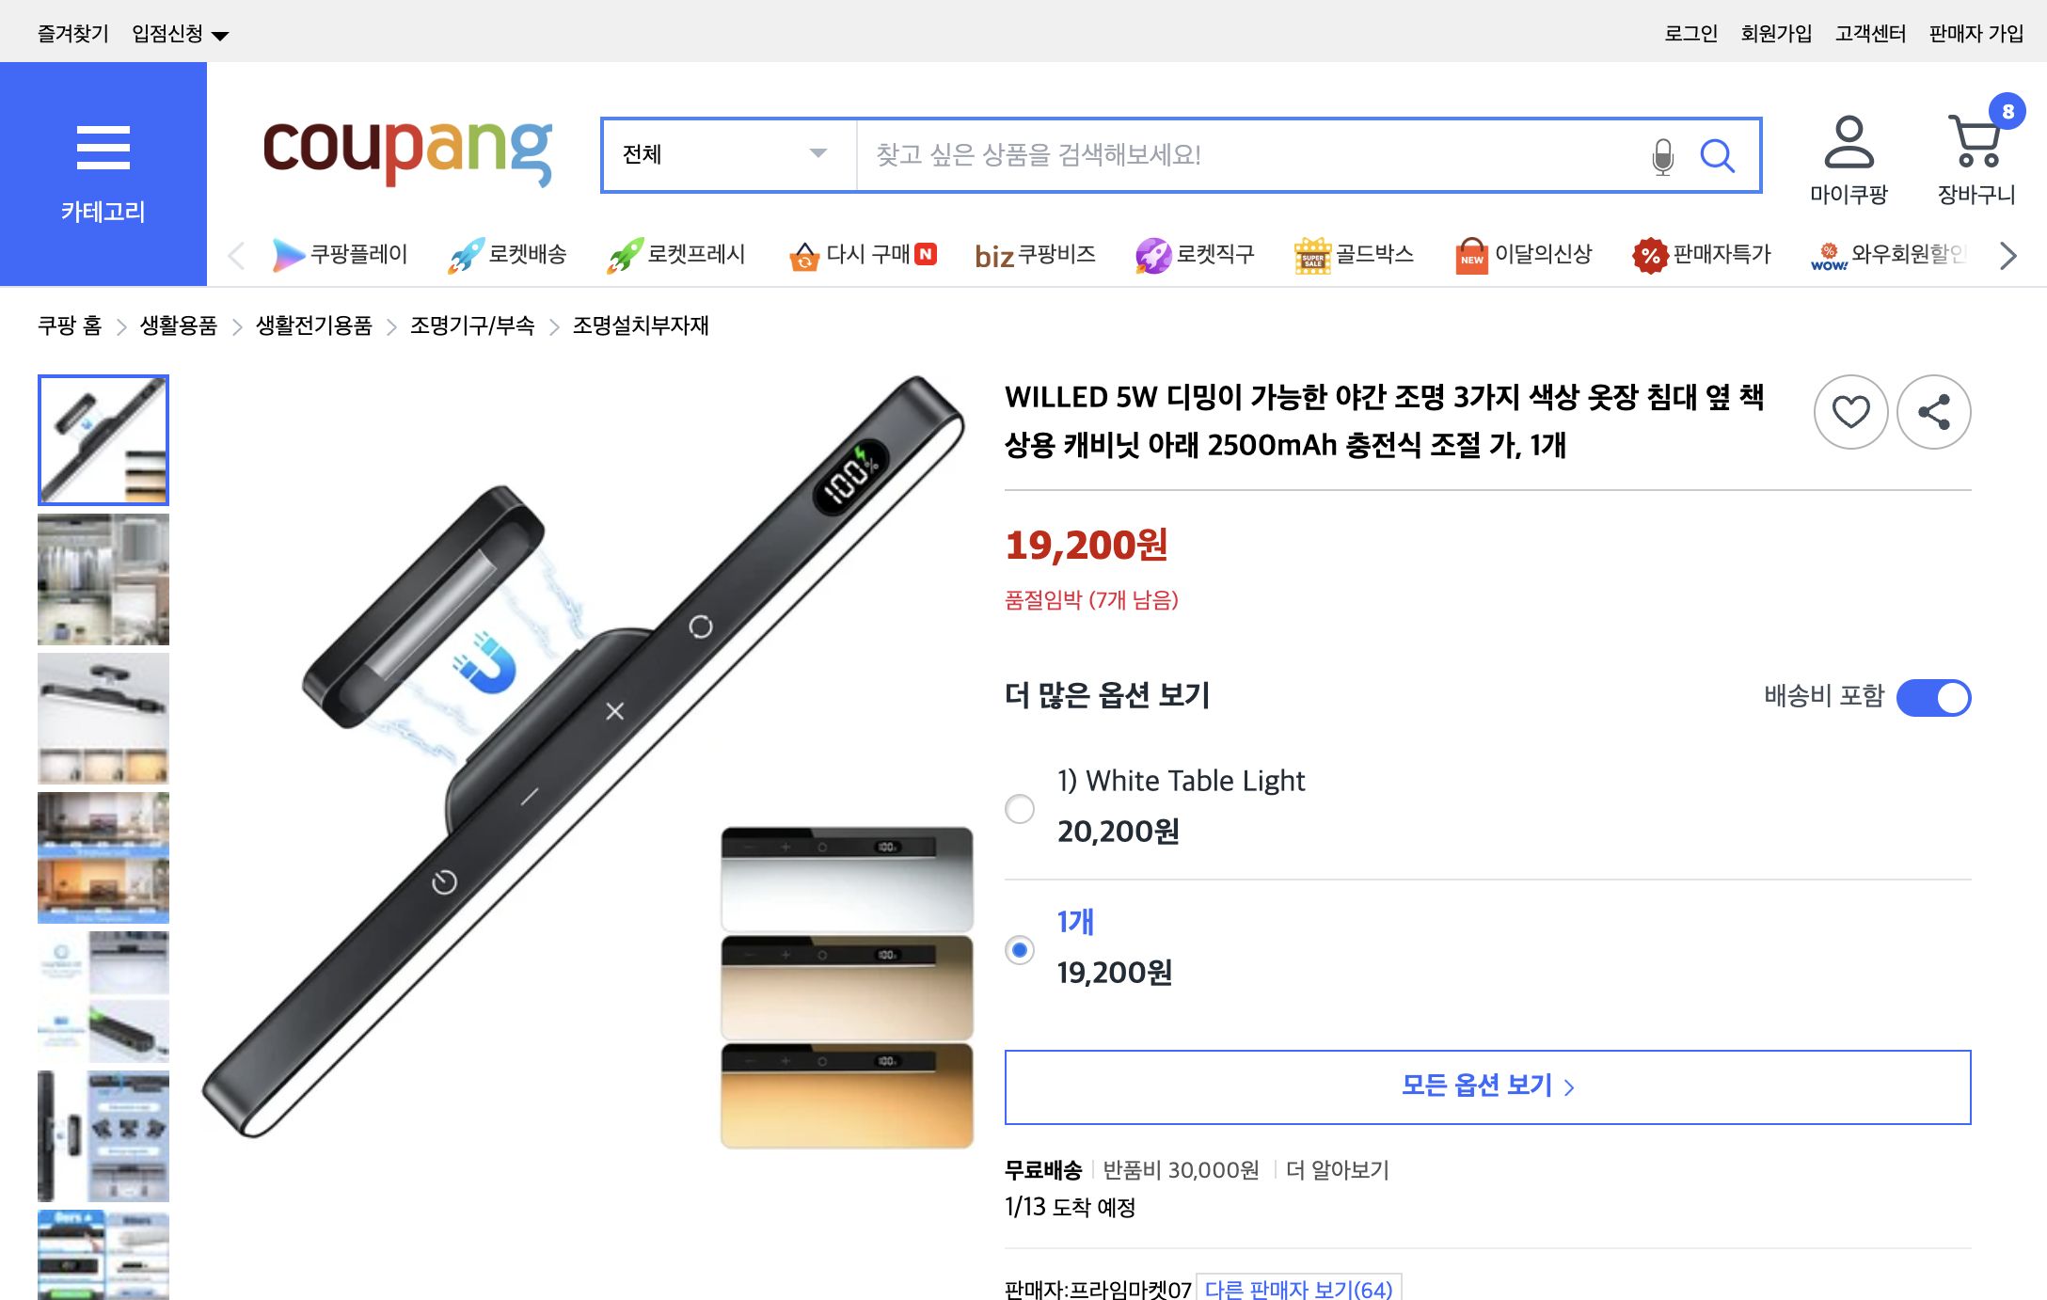Click the right chevron to scroll navigation
Viewport: 2047px width, 1300px height.
pyautogui.click(x=2008, y=255)
